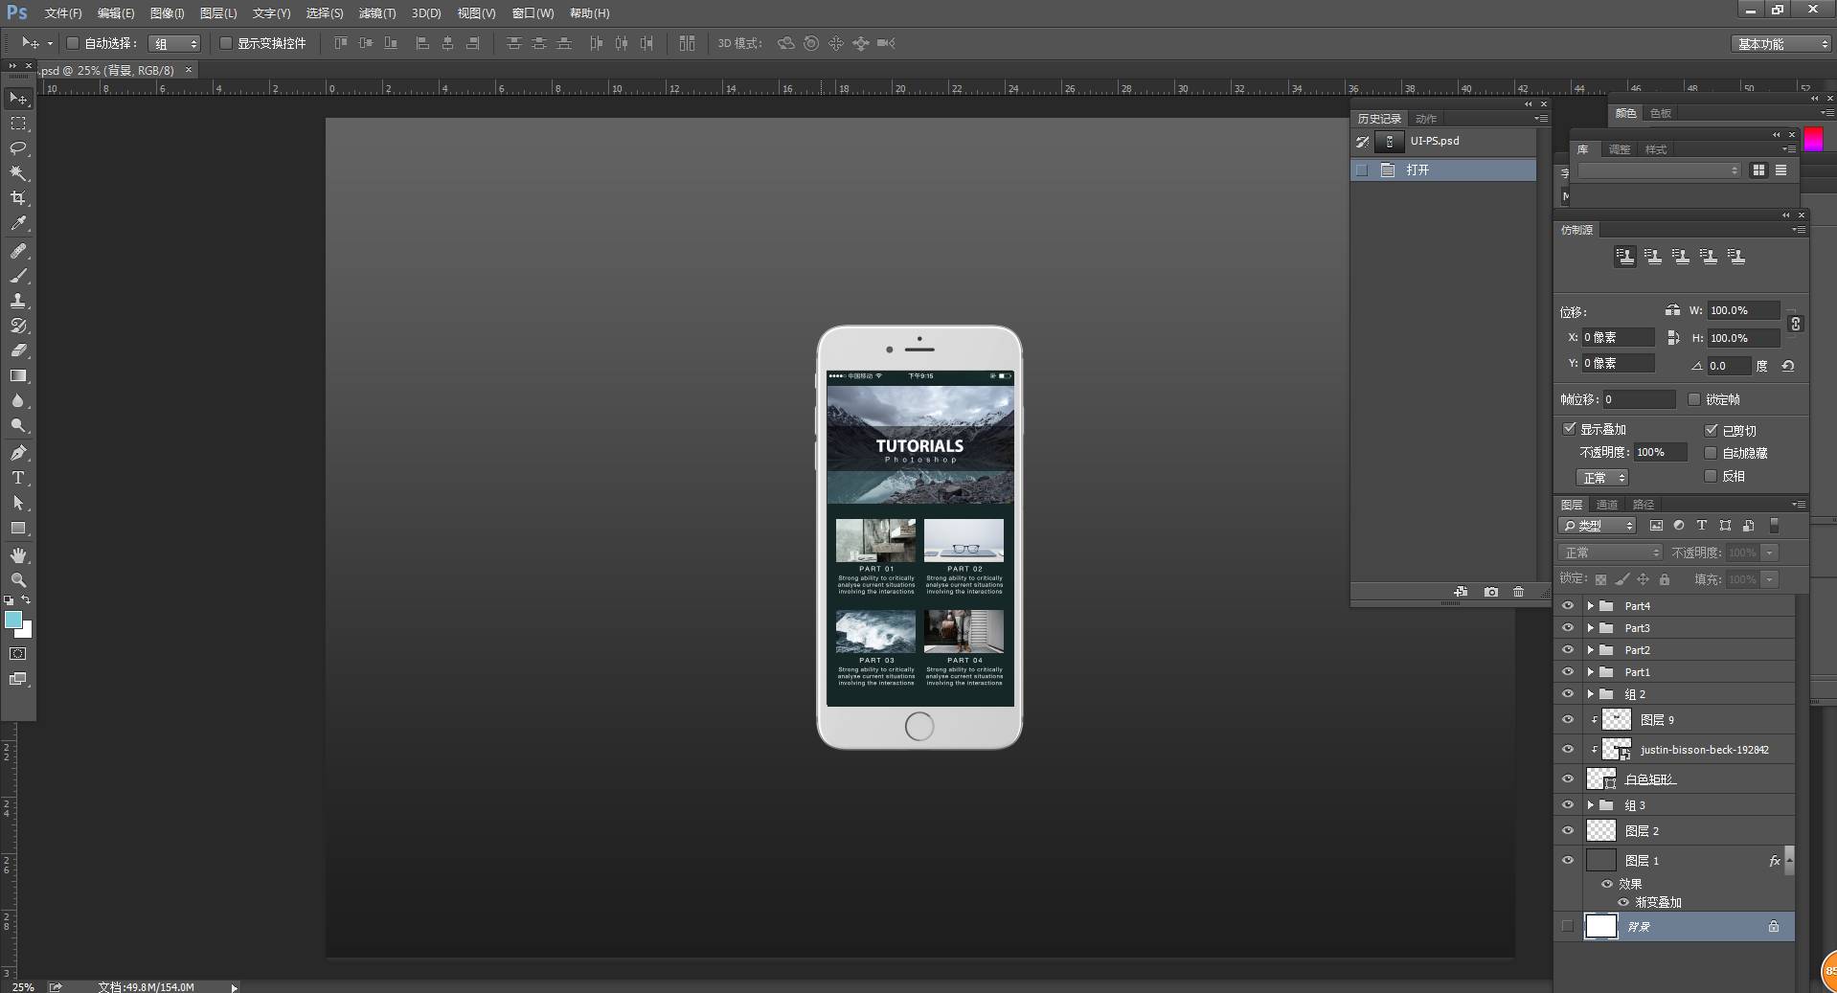Select the Rectangle shape tool
The width and height of the screenshot is (1837, 993).
(18, 528)
